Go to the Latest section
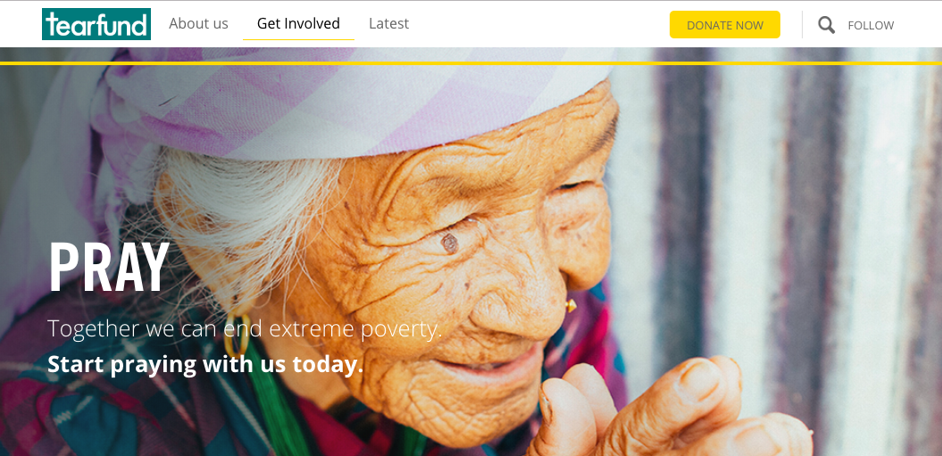Image resolution: width=942 pixels, height=456 pixels. coord(388,23)
